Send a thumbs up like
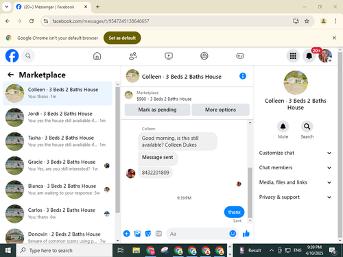The width and height of the screenshot is (343, 257). (x=246, y=234)
